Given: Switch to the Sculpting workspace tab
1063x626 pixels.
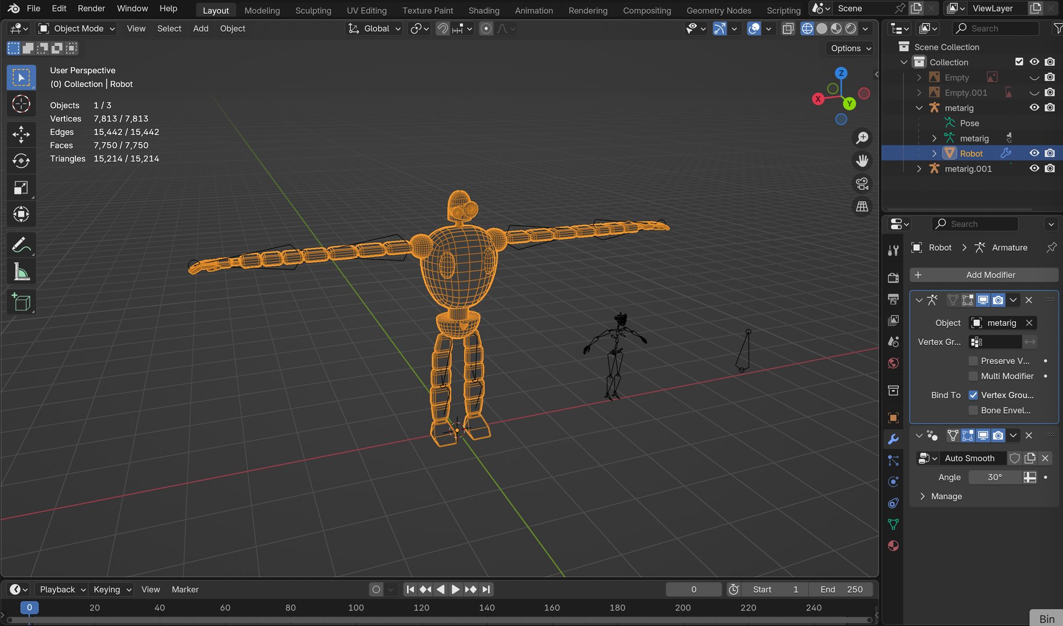Looking at the screenshot, I should pos(313,10).
